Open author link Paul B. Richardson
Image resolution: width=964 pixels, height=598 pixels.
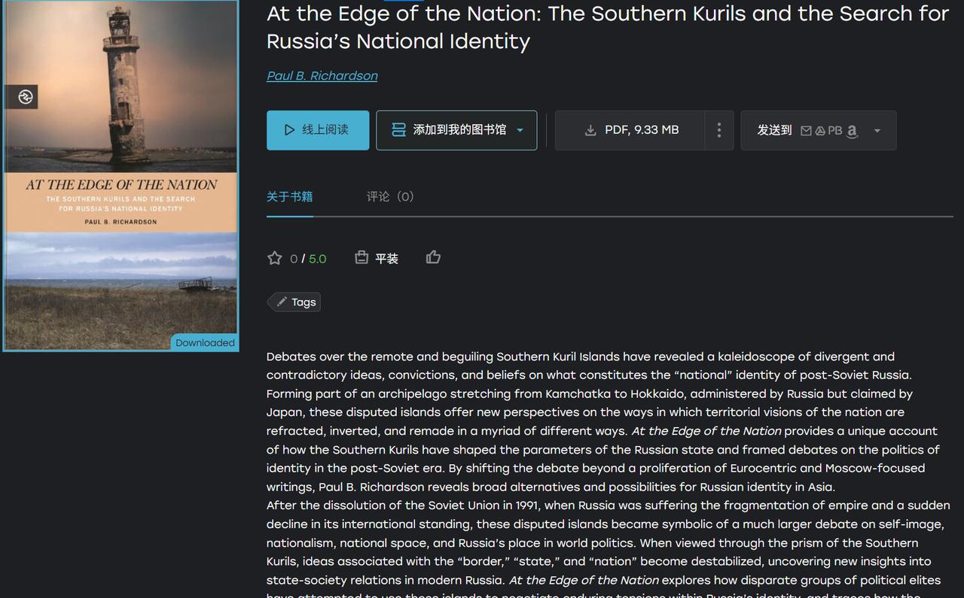tap(322, 76)
